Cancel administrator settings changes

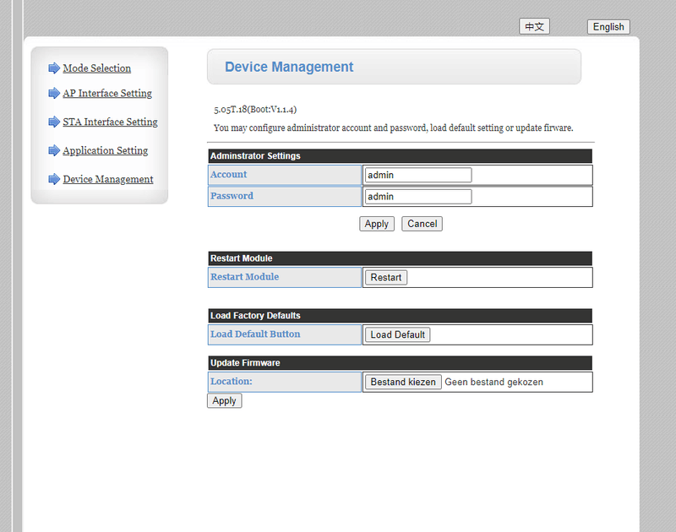click(x=422, y=224)
